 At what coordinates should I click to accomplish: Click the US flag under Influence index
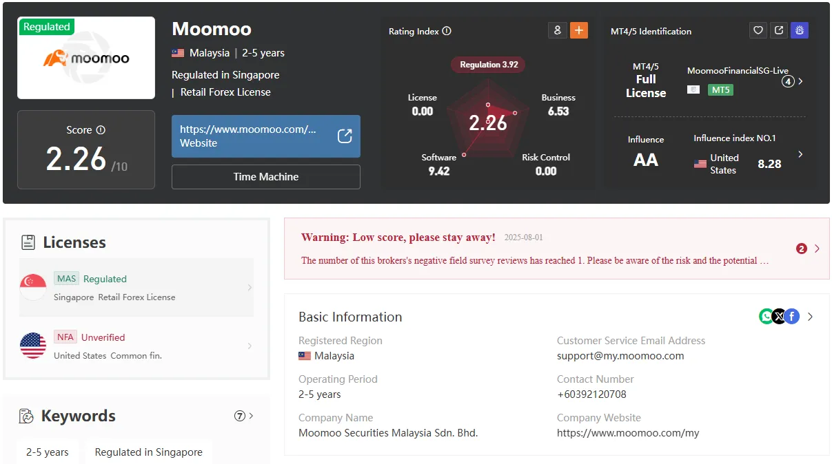pos(700,164)
